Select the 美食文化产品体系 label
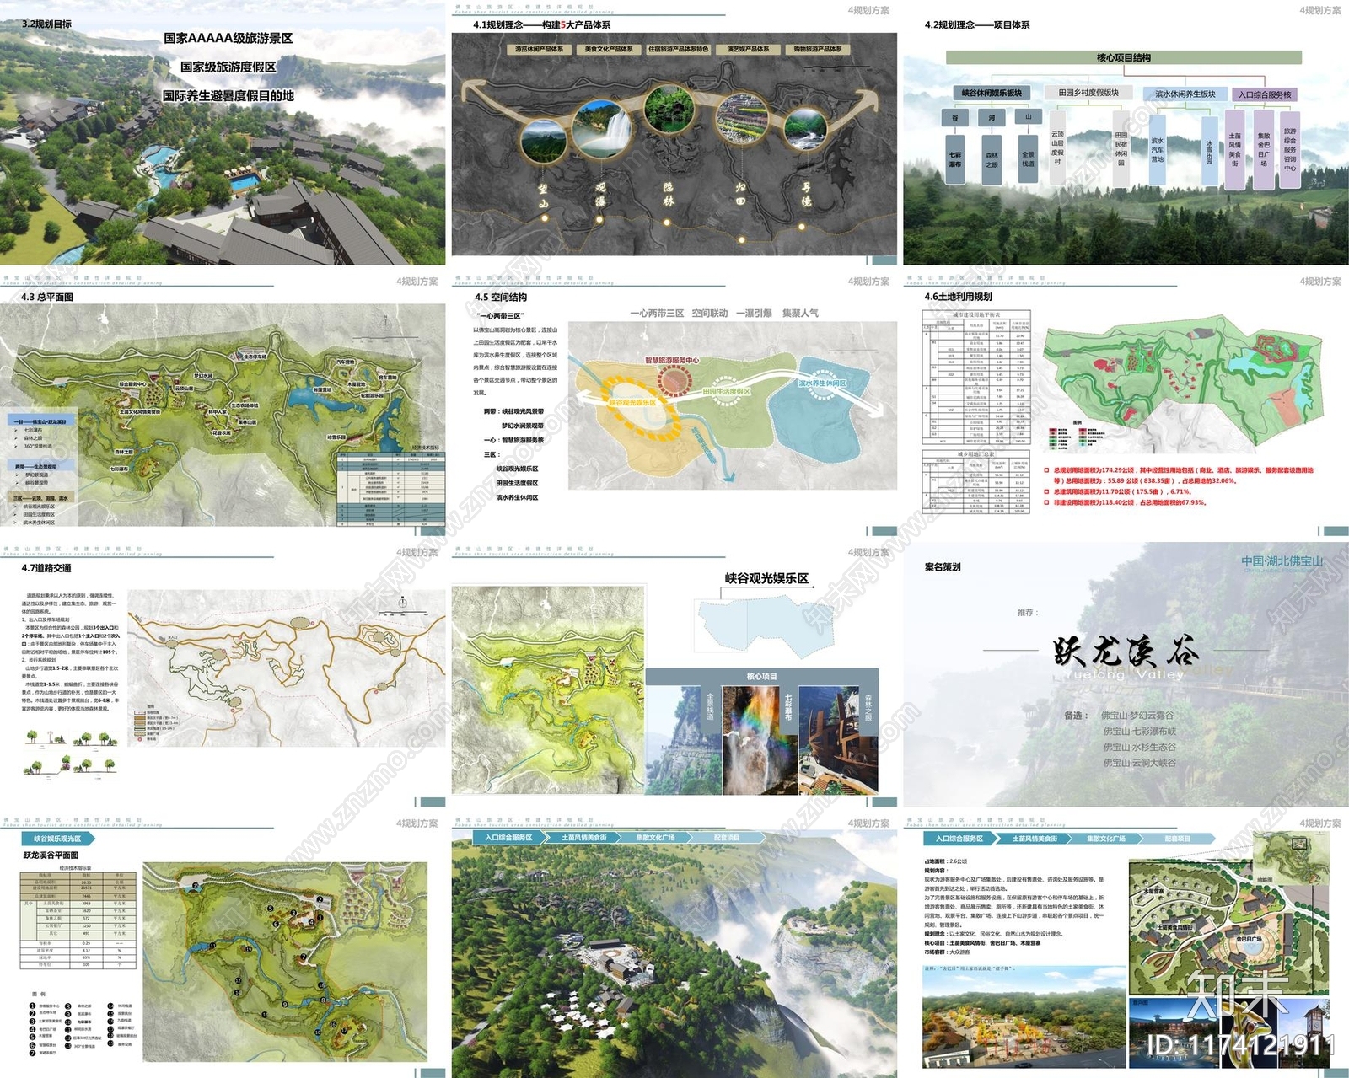1349x1078 pixels. (x=609, y=49)
